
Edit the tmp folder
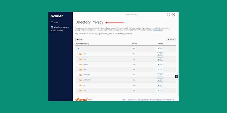pyautogui.click(x=160, y=91)
